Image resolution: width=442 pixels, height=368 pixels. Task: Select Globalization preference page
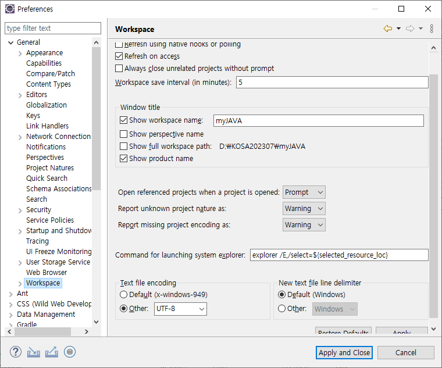click(47, 105)
